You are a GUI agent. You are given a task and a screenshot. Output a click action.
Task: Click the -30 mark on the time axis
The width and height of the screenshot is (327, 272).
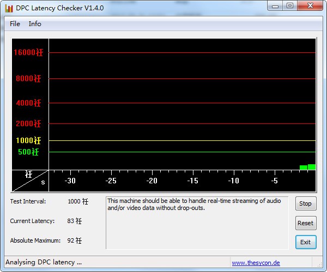pos(70,181)
